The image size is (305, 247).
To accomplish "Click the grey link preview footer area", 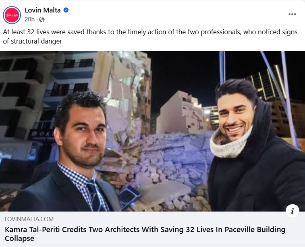I will (152, 229).
